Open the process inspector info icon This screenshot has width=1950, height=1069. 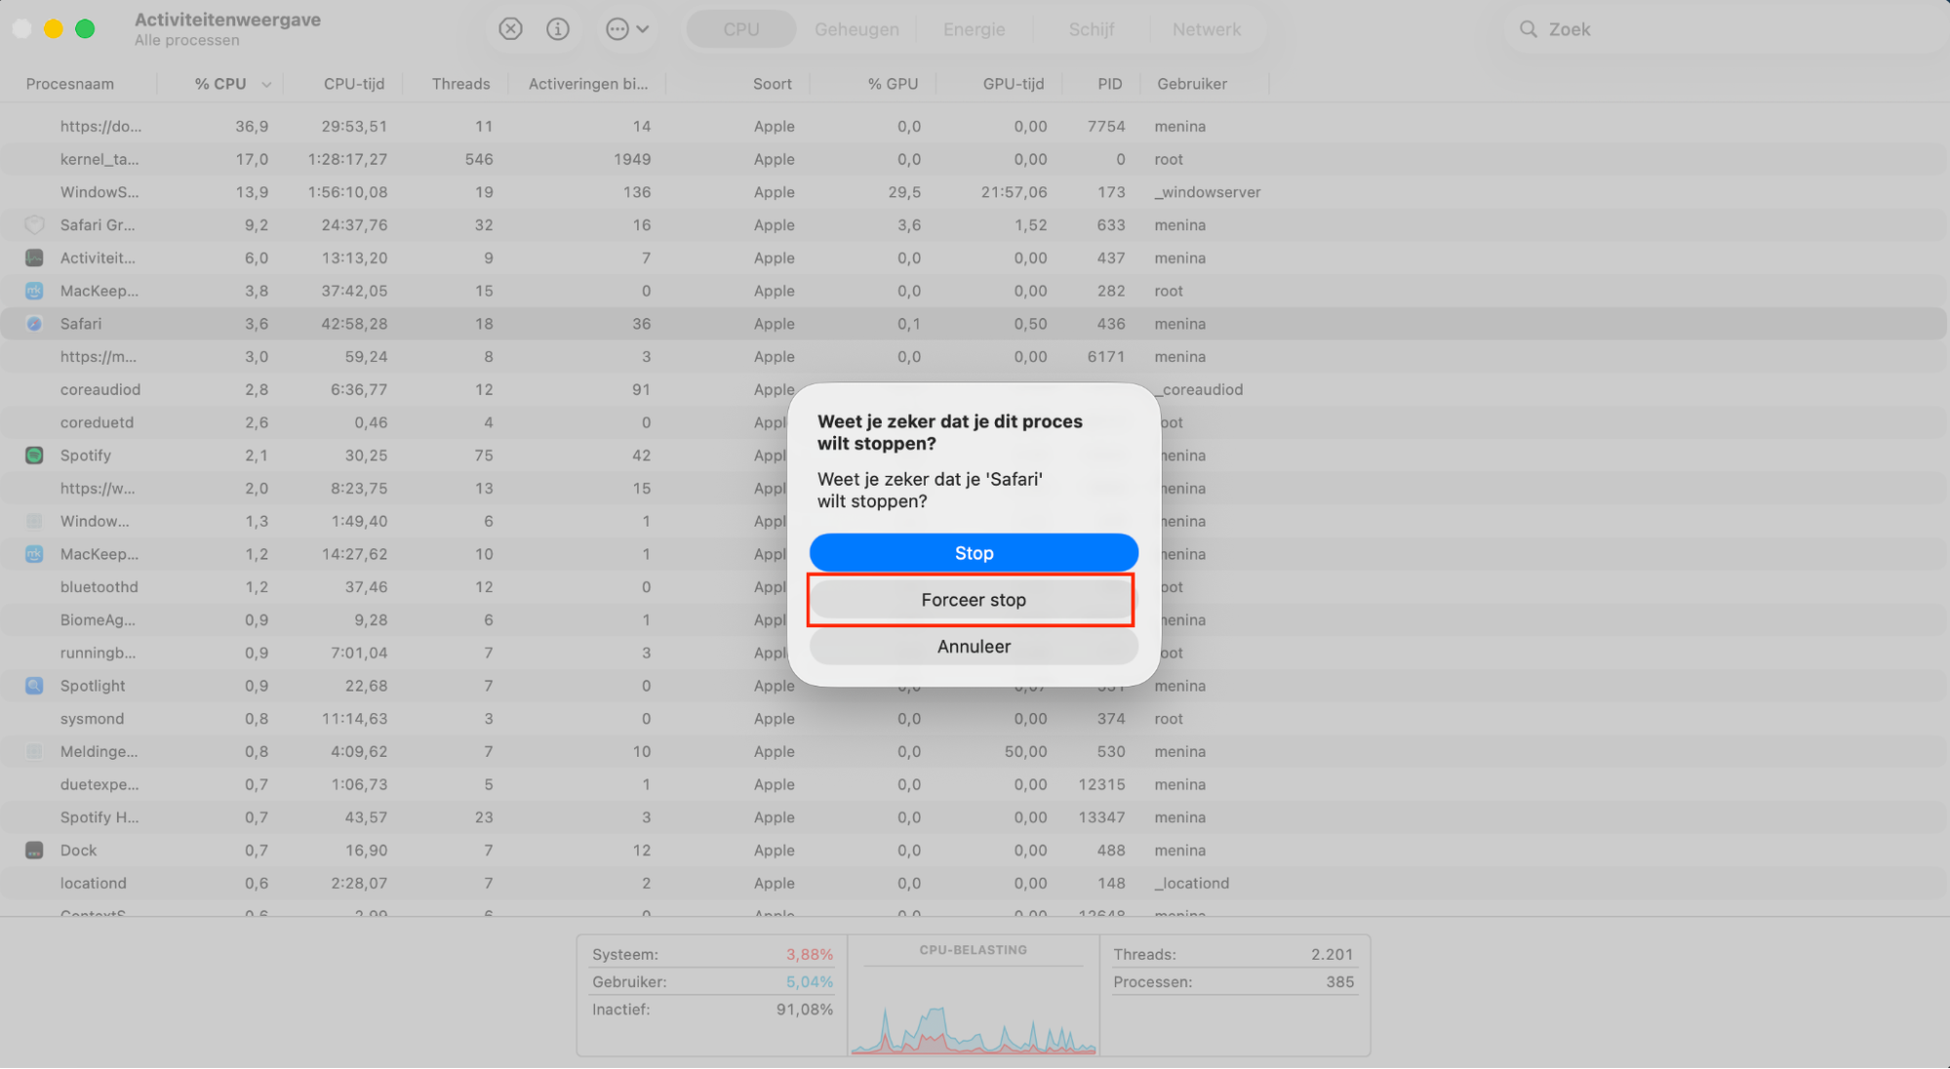[557, 28]
